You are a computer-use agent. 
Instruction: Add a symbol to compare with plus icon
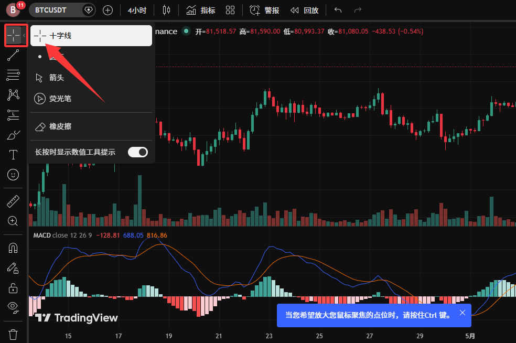point(107,10)
